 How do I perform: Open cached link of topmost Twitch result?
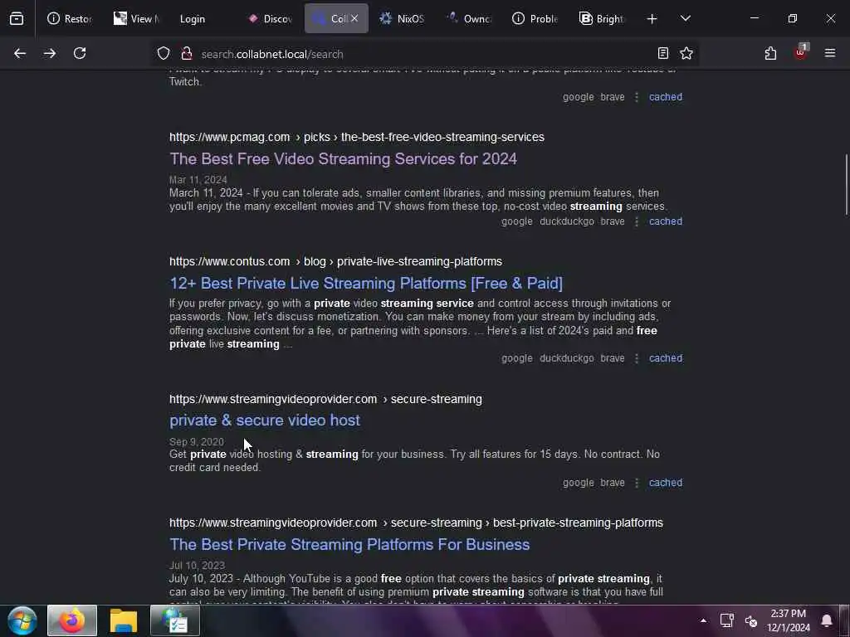pyautogui.click(x=666, y=97)
